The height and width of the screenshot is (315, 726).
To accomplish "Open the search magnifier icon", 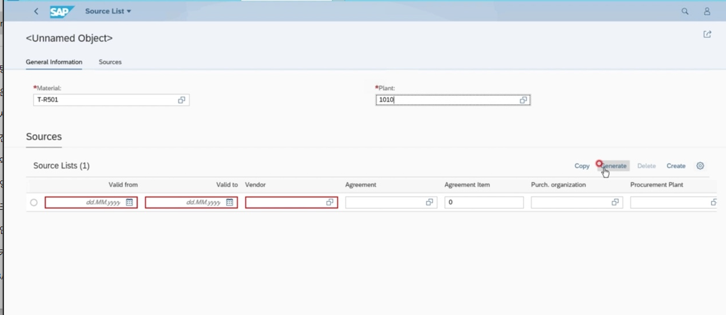I will point(685,11).
